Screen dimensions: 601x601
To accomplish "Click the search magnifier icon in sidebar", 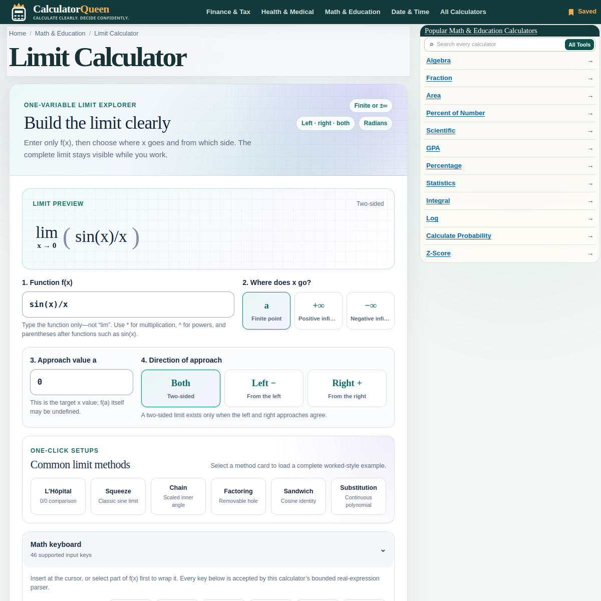I will point(432,45).
